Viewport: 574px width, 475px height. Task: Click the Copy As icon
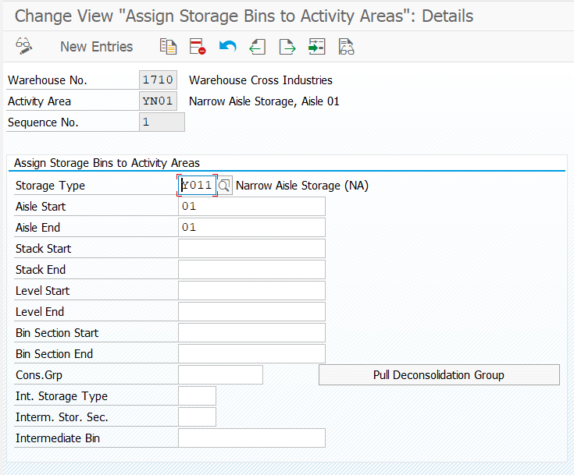click(x=168, y=47)
